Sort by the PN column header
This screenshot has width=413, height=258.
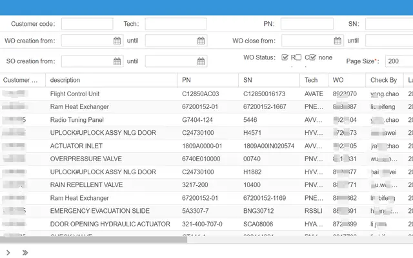(x=208, y=80)
